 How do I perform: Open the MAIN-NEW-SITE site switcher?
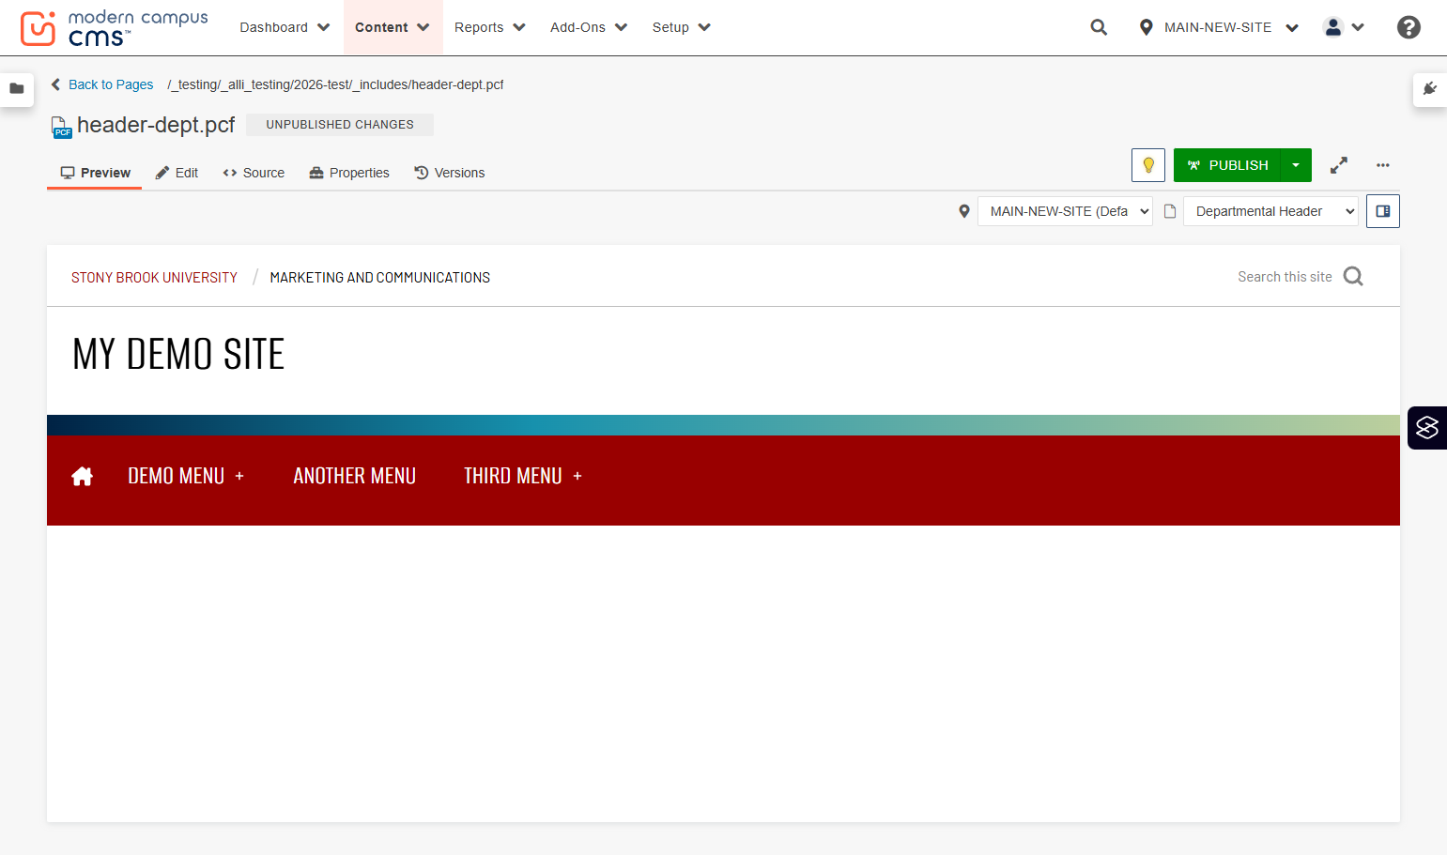[x=1219, y=27]
